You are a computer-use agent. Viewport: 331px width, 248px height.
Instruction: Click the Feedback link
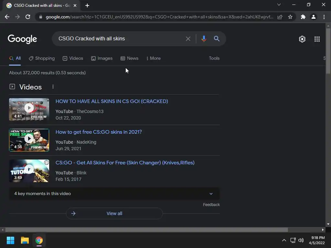coord(211,205)
